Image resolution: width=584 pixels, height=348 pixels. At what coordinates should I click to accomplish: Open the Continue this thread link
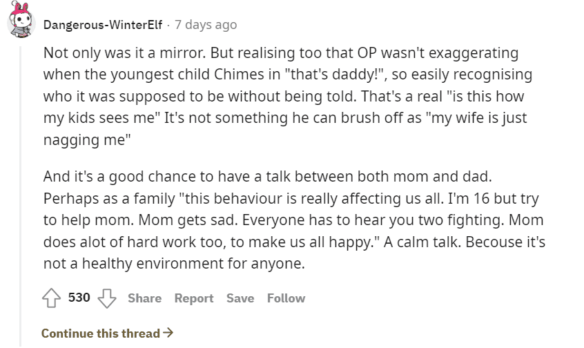[x=107, y=333]
